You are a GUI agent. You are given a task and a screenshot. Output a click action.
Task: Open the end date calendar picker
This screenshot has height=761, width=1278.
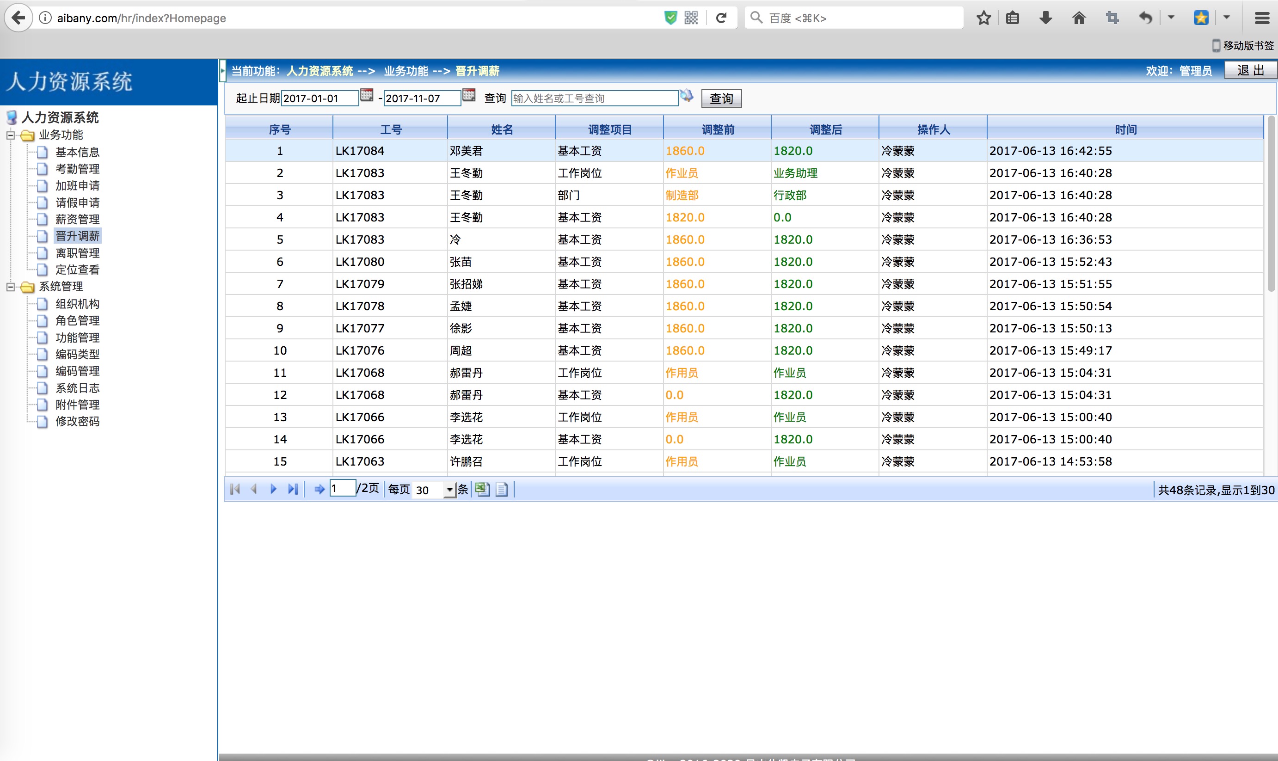(469, 95)
